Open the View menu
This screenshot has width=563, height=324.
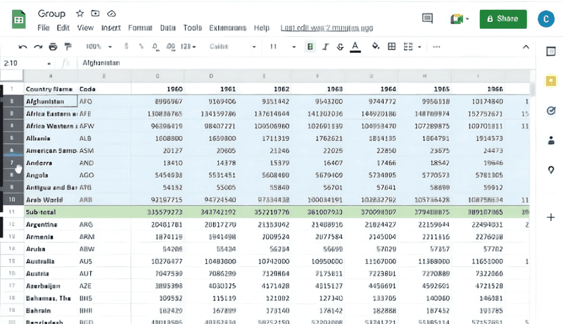coord(85,27)
